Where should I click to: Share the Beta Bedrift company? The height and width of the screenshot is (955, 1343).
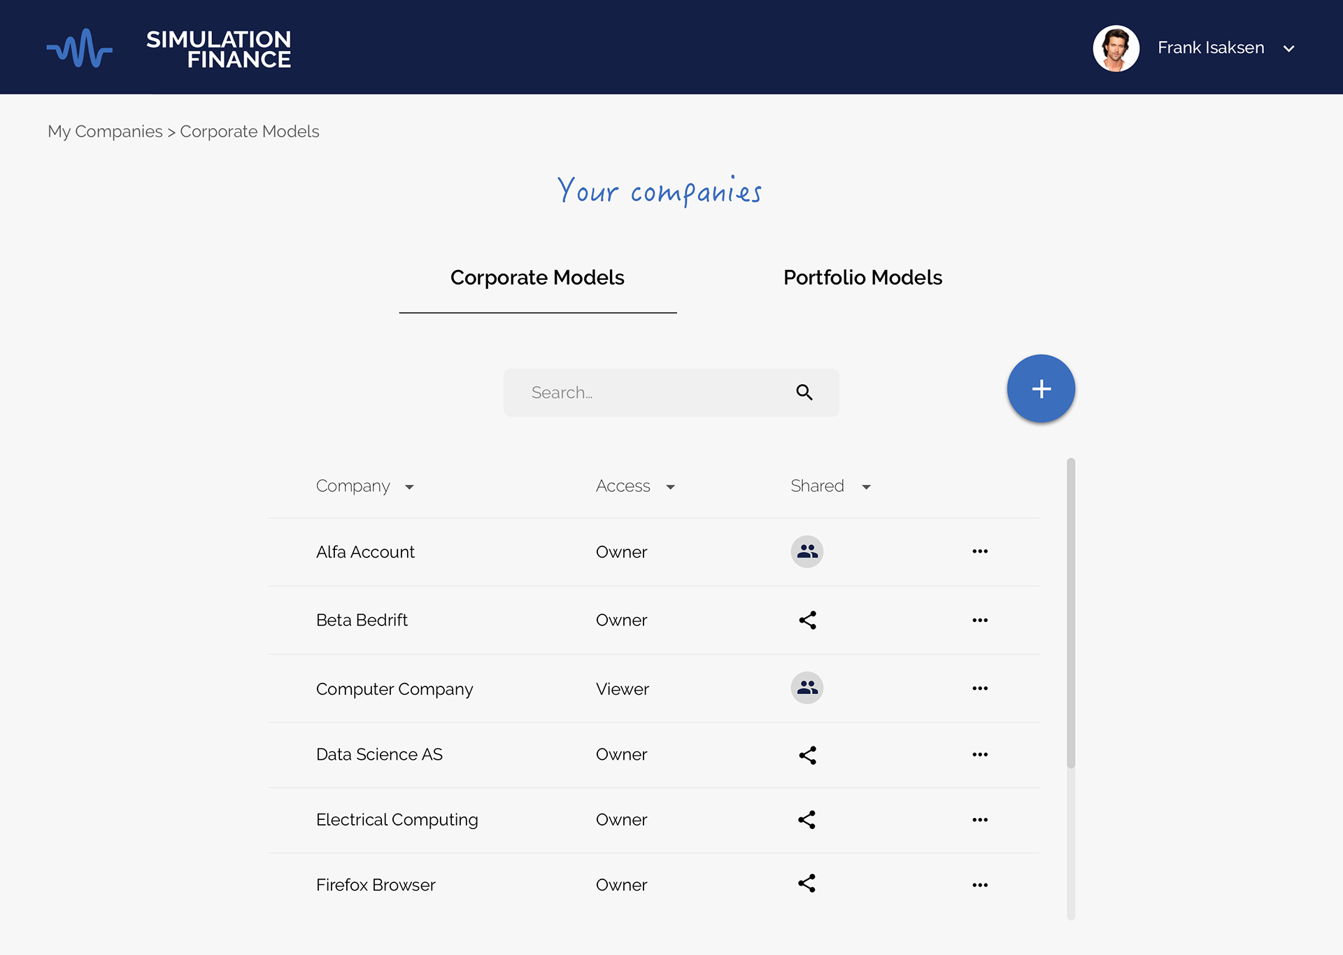pyautogui.click(x=808, y=620)
